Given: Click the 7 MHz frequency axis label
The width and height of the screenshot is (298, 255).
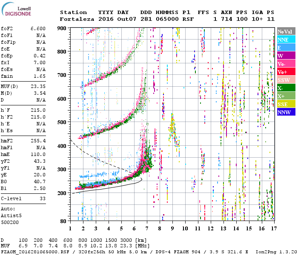Looking at the screenshot, I should [x=147, y=229].
